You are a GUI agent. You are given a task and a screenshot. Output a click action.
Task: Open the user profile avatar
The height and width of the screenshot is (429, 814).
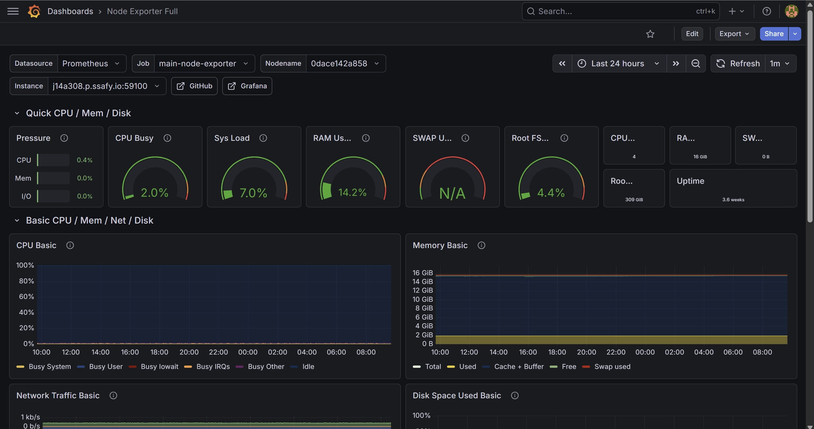[791, 11]
